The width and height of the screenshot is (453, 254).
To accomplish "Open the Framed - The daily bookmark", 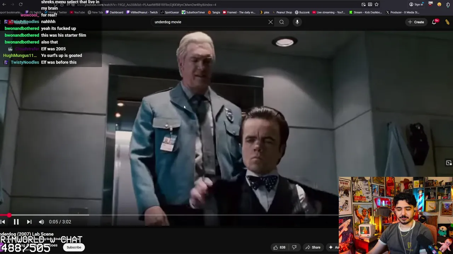I will coord(239,12).
